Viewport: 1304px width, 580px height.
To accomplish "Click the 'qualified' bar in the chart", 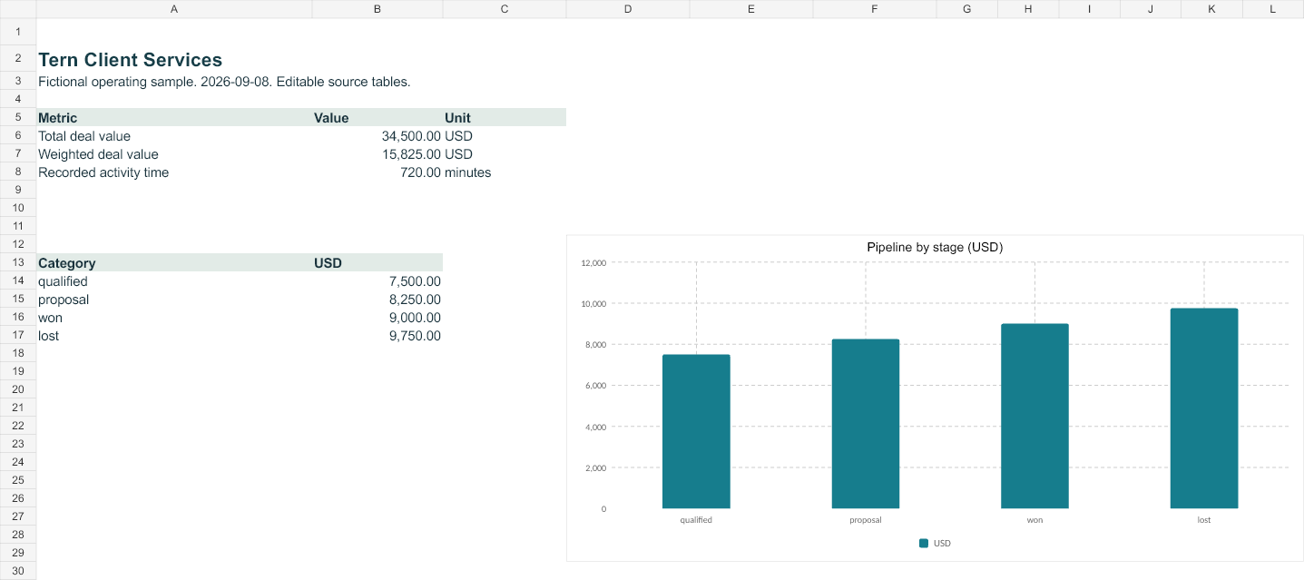I will [696, 431].
